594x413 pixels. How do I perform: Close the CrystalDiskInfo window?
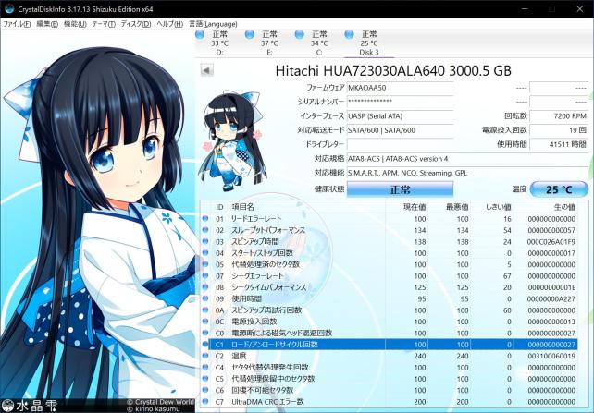[x=579, y=8]
